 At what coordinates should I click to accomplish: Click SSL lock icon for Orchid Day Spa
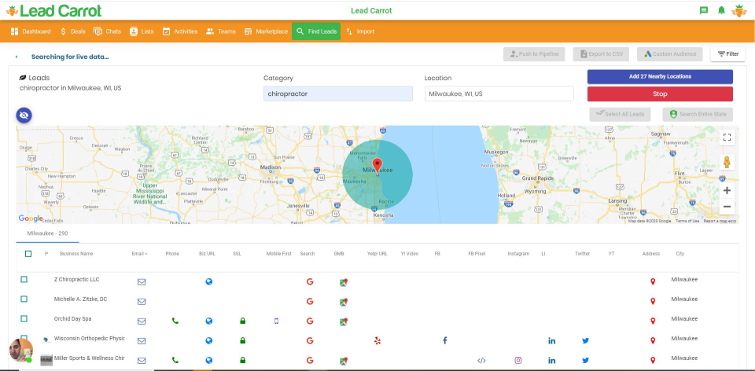coord(243,321)
